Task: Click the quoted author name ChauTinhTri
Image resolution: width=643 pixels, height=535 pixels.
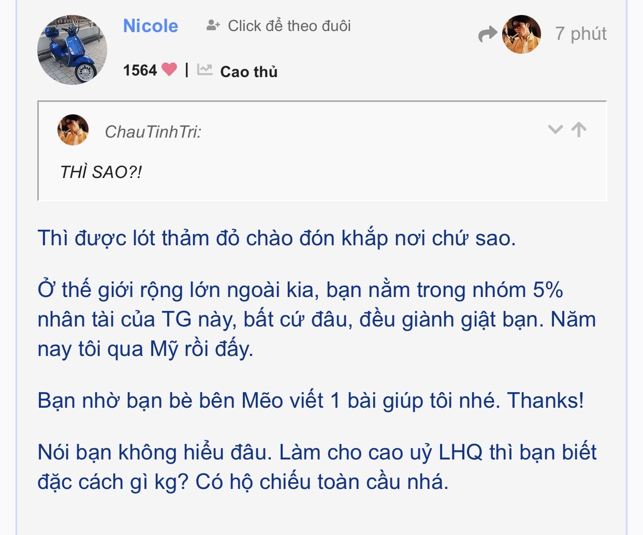Action: pyautogui.click(x=153, y=132)
